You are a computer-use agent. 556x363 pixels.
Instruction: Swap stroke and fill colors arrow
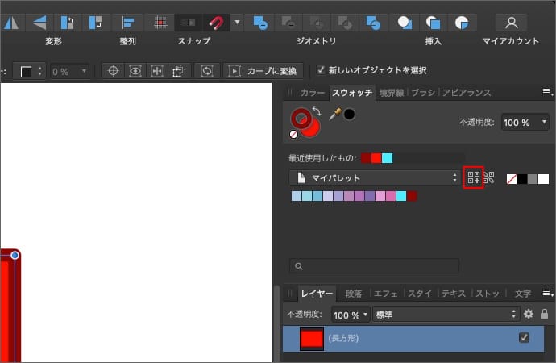coord(317,111)
